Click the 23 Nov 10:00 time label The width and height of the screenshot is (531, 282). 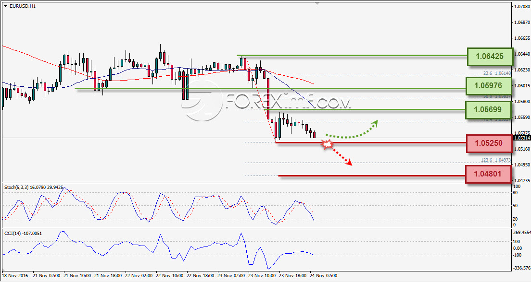click(262, 276)
